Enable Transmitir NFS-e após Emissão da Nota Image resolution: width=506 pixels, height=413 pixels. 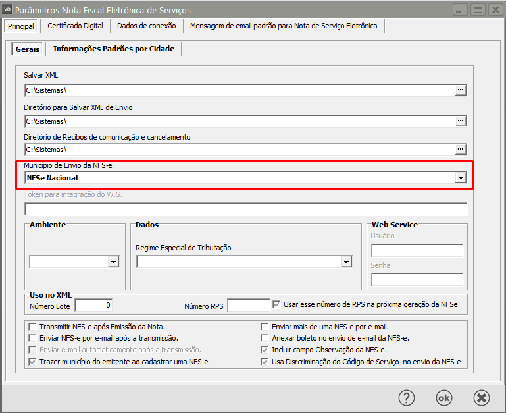pos(33,327)
